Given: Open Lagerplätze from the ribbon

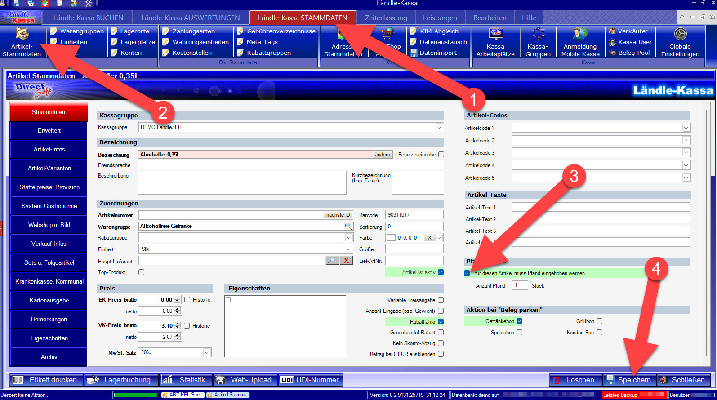Looking at the screenshot, I should click(x=133, y=42).
